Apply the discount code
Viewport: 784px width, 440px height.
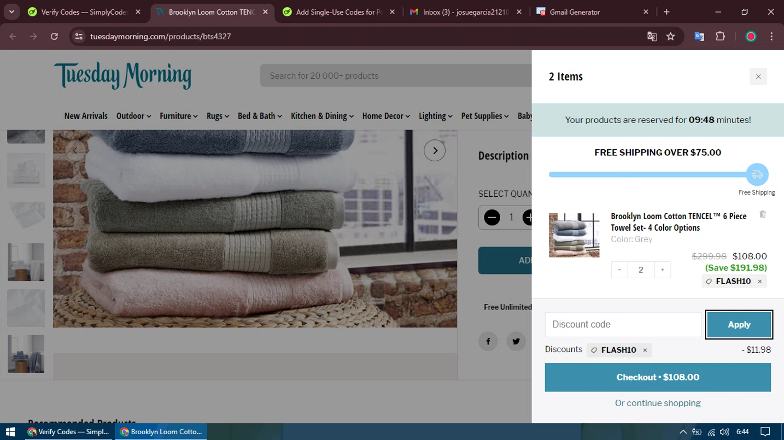coord(739,325)
